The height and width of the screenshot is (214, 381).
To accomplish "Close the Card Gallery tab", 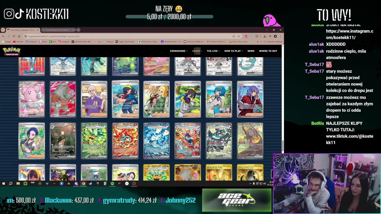I will pos(38,30).
